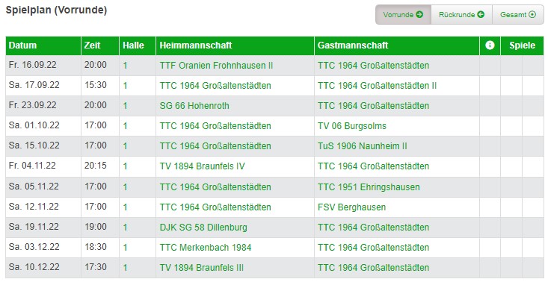Open TV 06 Burgsolms team link
Viewport: 548px width, 282px height.
352,126
